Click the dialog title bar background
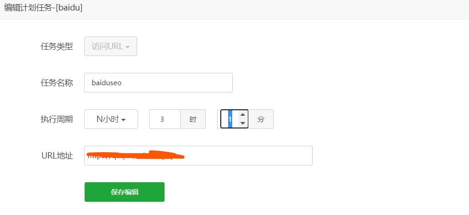The image size is (469, 215). pos(274,9)
